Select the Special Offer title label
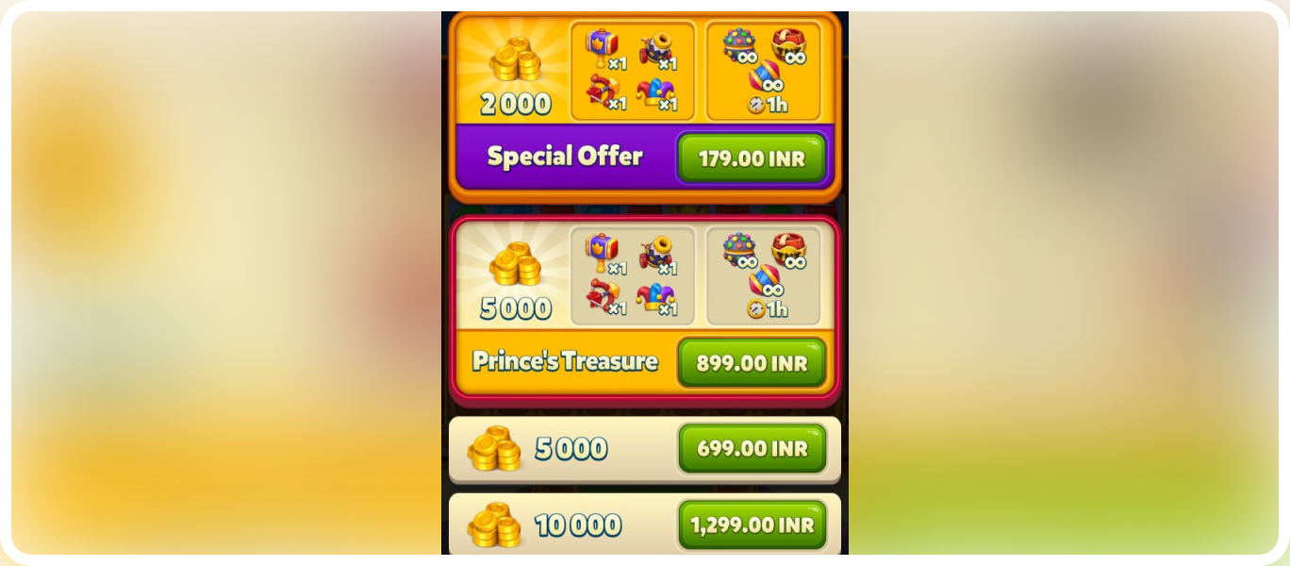Image resolution: width=1290 pixels, height=566 pixels. (x=565, y=157)
